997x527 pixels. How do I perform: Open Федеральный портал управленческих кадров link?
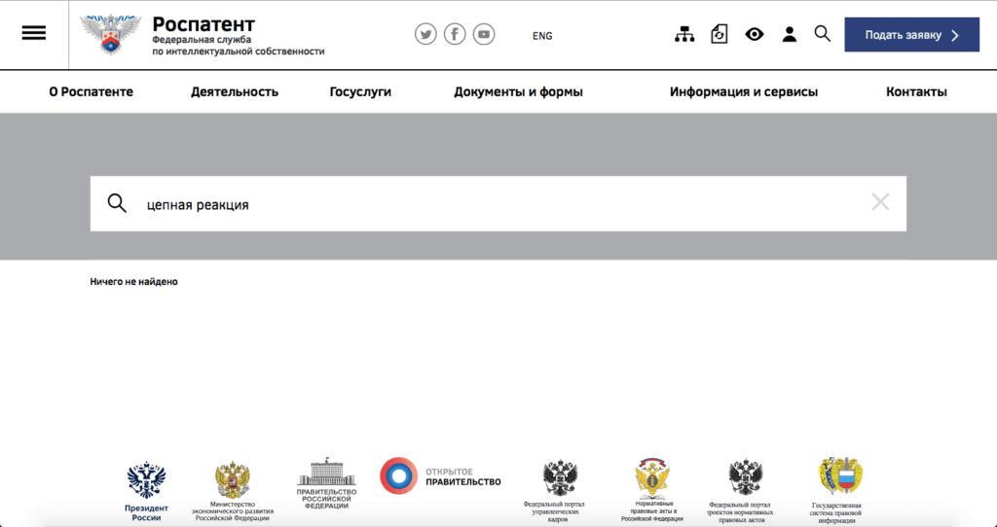[554, 491]
